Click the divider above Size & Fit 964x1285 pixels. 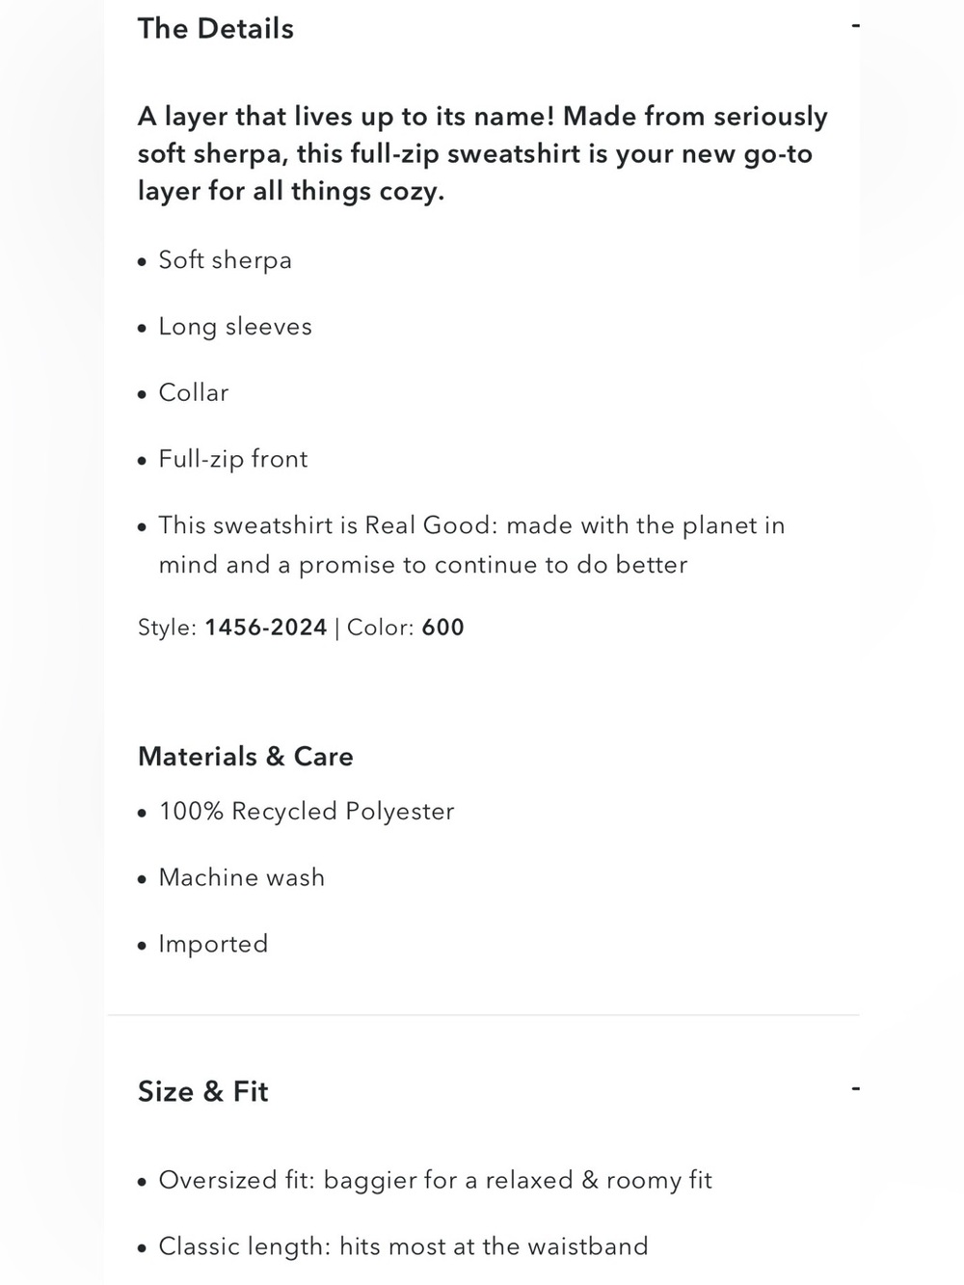(483, 1015)
